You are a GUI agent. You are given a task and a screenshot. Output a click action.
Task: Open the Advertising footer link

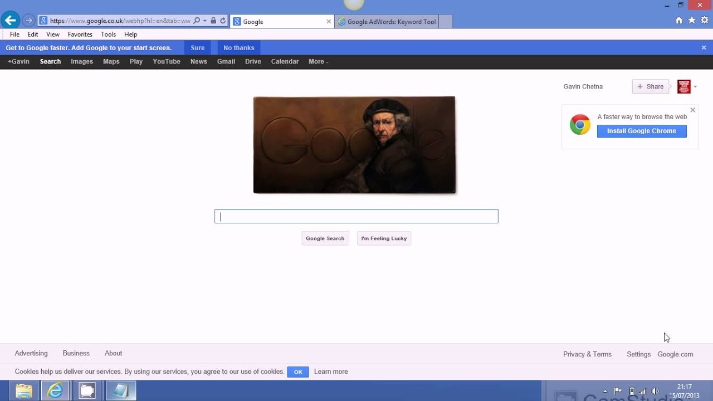pyautogui.click(x=31, y=354)
